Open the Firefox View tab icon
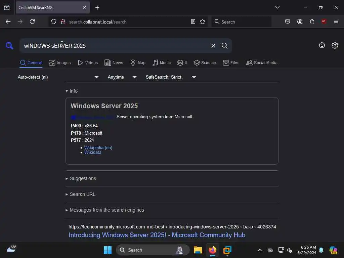Viewport: 344px width, 258px height. click(x=7, y=8)
